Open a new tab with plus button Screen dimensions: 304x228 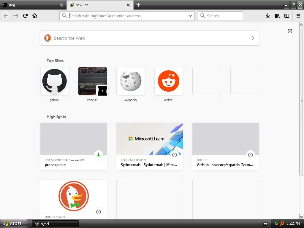pos(138,5)
